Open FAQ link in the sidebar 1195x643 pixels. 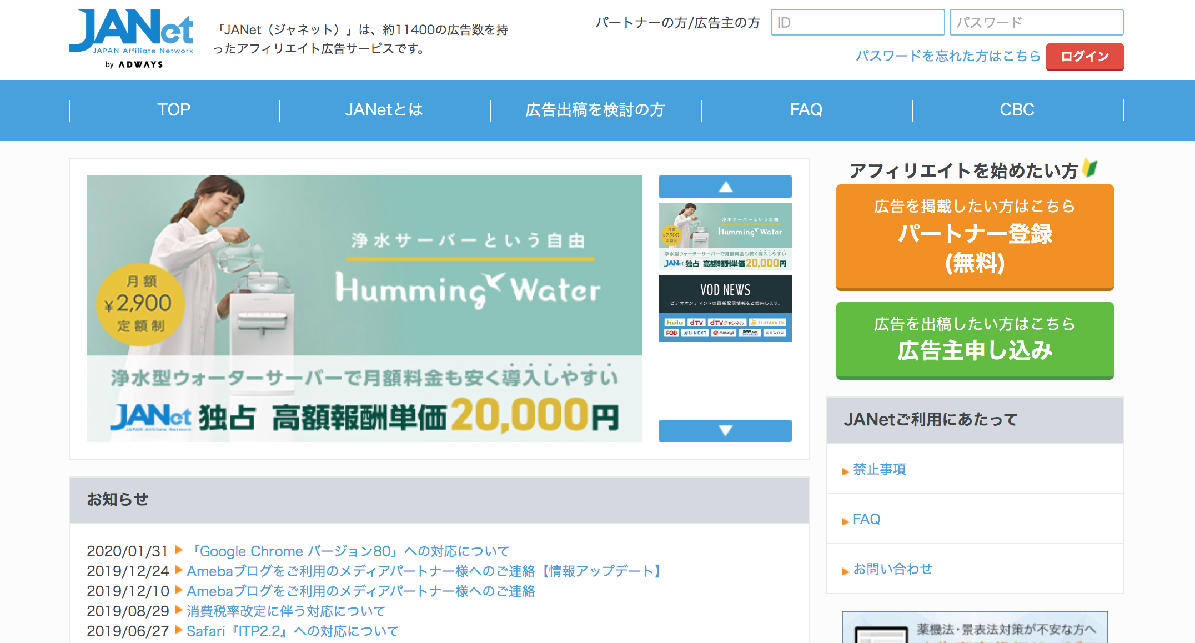[866, 519]
